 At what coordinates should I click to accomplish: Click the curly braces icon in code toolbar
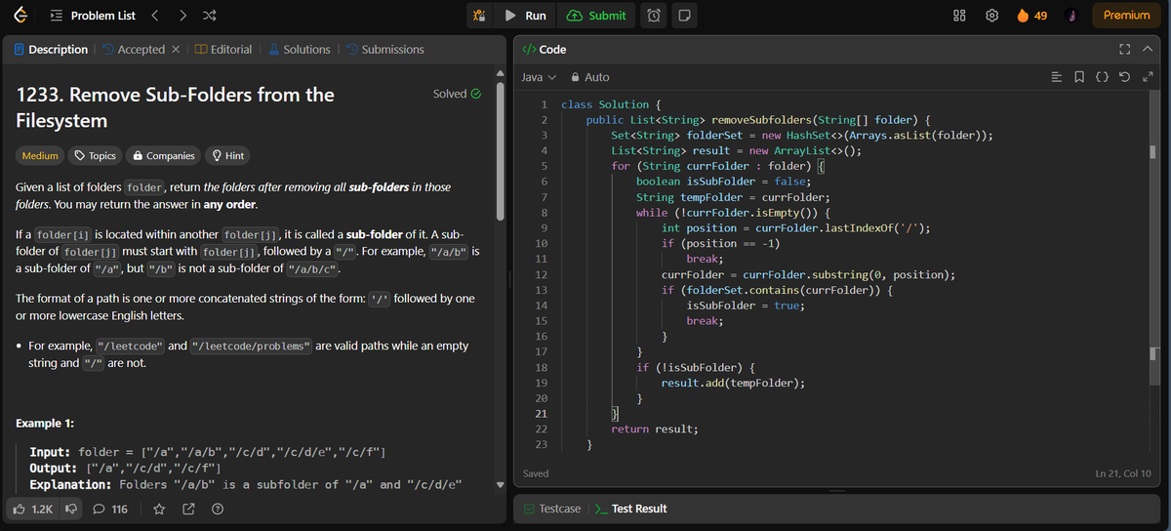coord(1102,77)
